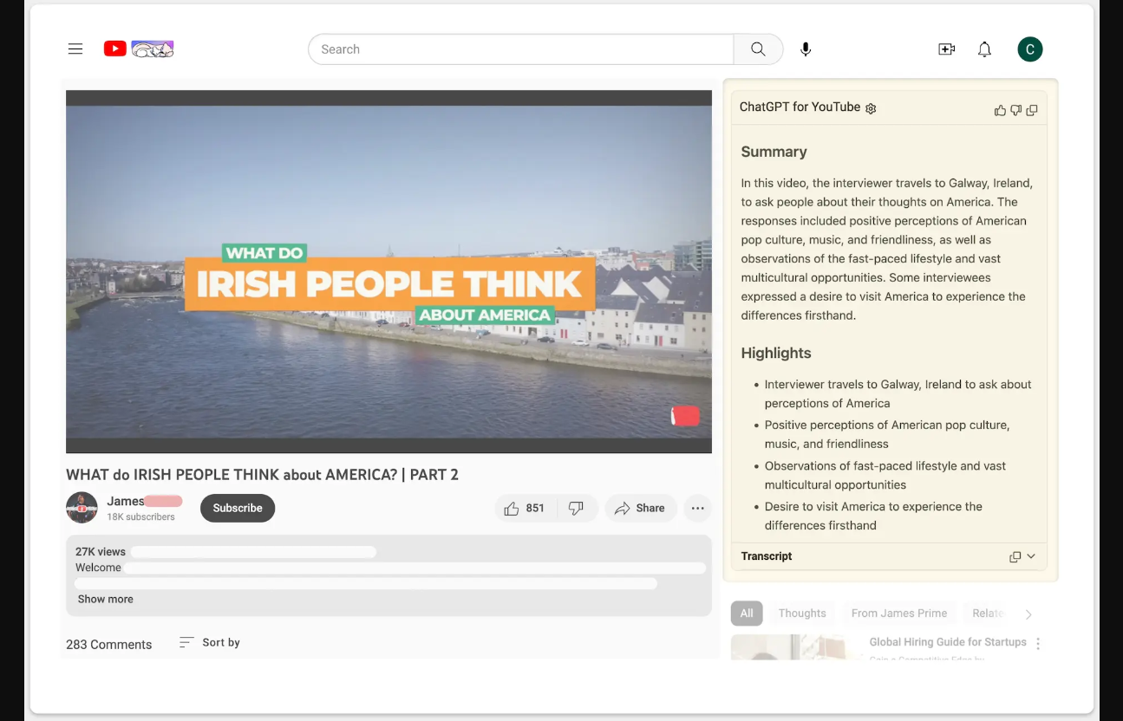Click the Share button
The width and height of the screenshot is (1123, 721).
pyautogui.click(x=640, y=509)
